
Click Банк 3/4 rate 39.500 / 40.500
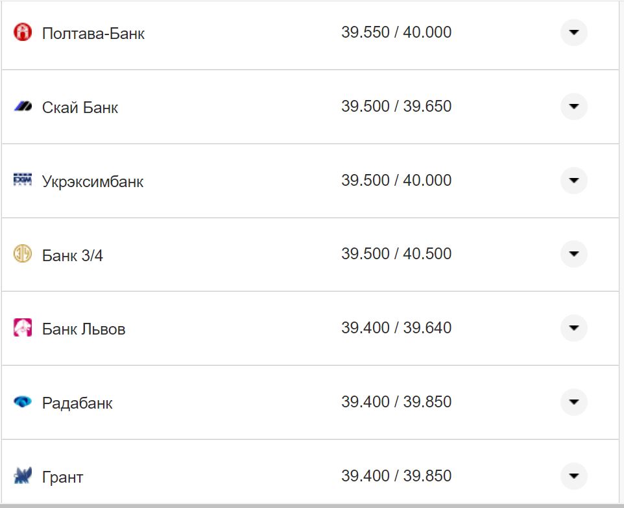396,254
